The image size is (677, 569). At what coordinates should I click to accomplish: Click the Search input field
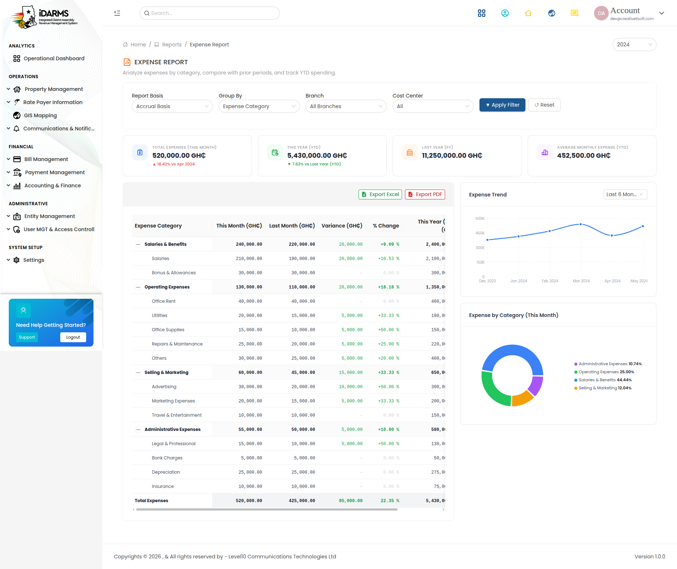coord(210,13)
